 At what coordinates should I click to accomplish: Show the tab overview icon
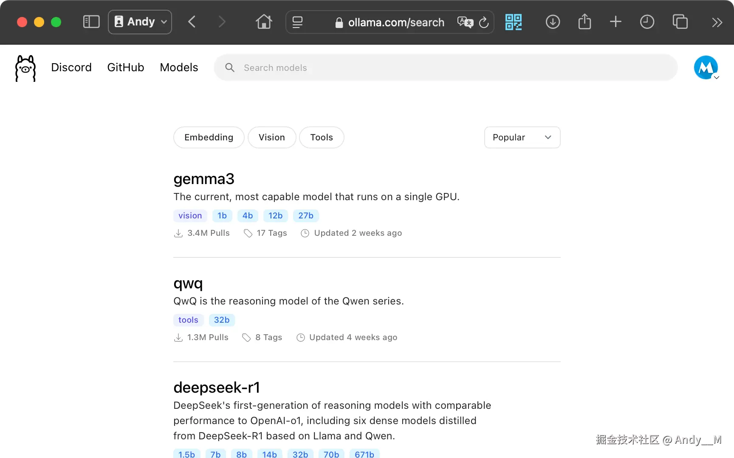pos(680,22)
